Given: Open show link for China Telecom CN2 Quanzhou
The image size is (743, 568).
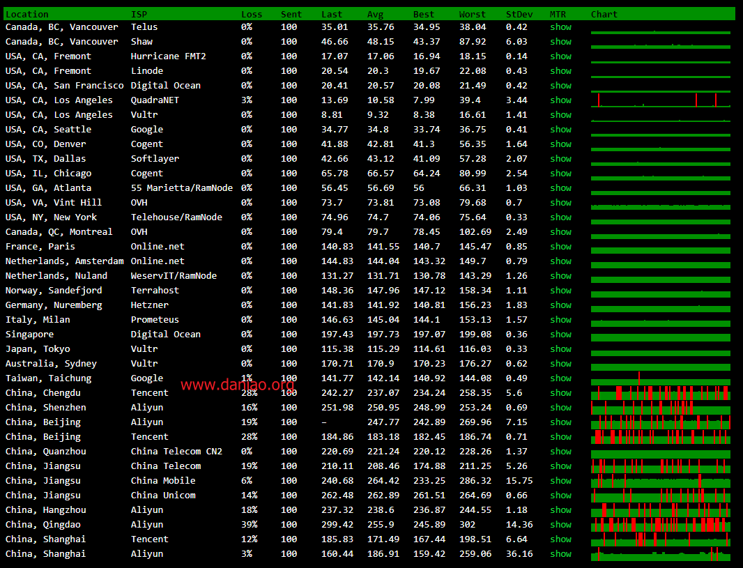Looking at the screenshot, I should click(x=560, y=452).
